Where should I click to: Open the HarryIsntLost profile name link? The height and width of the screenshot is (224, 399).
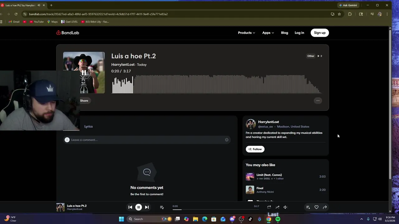point(268,122)
